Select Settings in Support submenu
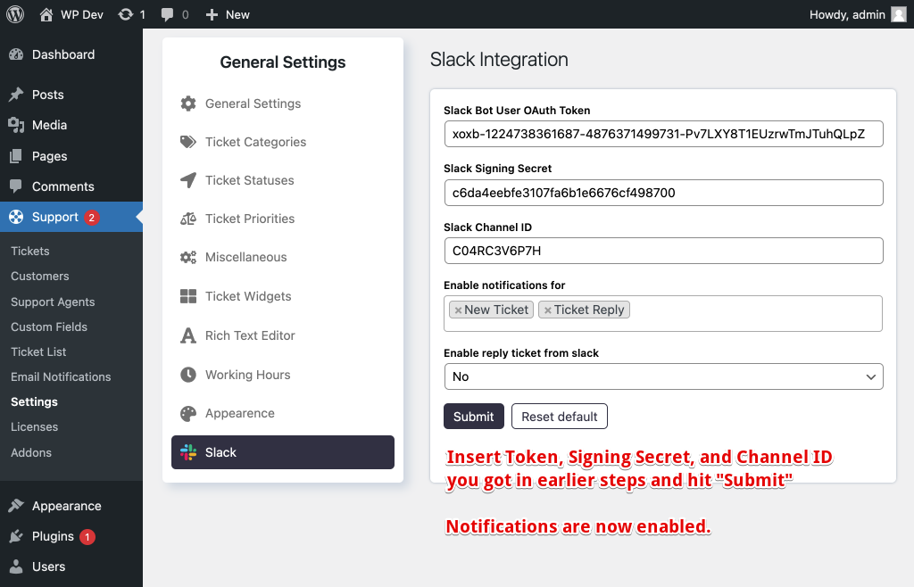Viewport: 914px width, 587px height. 35,401
